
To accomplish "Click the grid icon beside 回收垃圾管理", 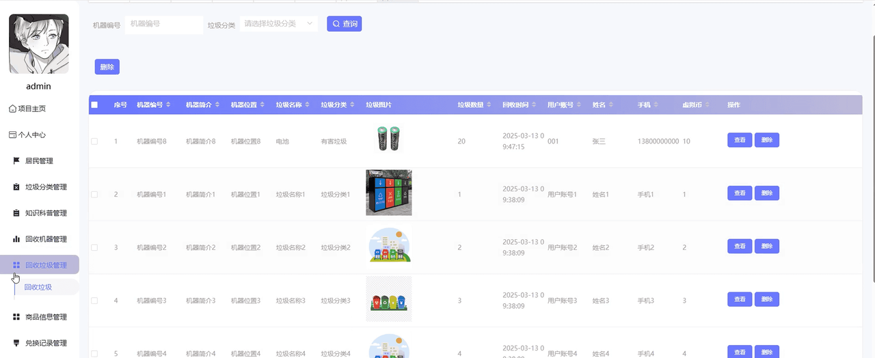I will click(16, 265).
